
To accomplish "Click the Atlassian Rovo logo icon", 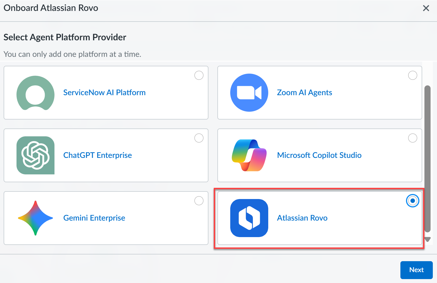I will pyautogui.click(x=249, y=218).
